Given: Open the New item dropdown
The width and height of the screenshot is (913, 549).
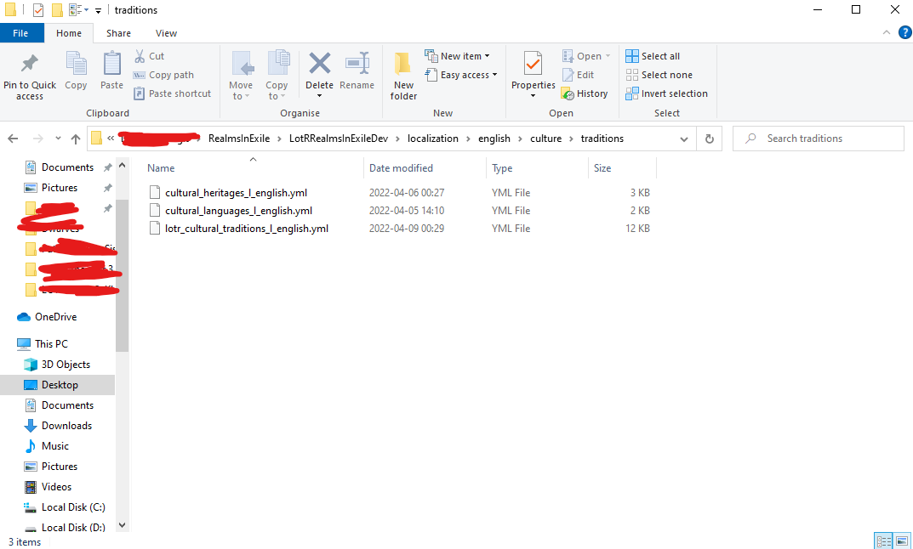Looking at the screenshot, I should pyautogui.click(x=457, y=56).
